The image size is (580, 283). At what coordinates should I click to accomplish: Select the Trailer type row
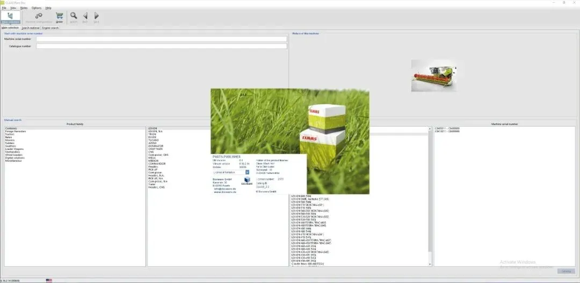(x=179, y=184)
